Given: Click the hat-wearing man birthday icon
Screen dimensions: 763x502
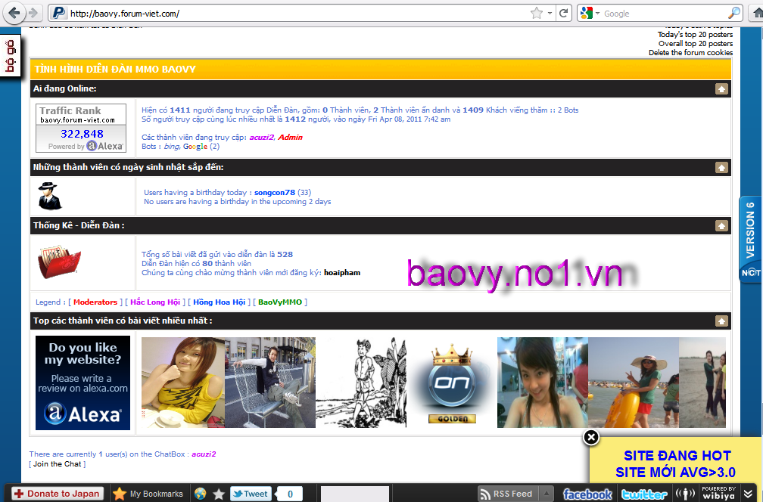Looking at the screenshot, I should point(50,196).
